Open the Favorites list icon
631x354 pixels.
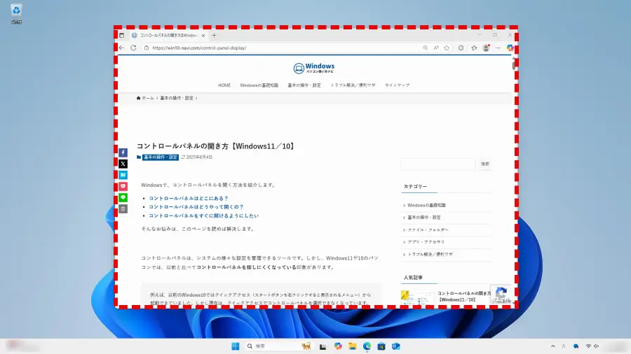(474, 48)
